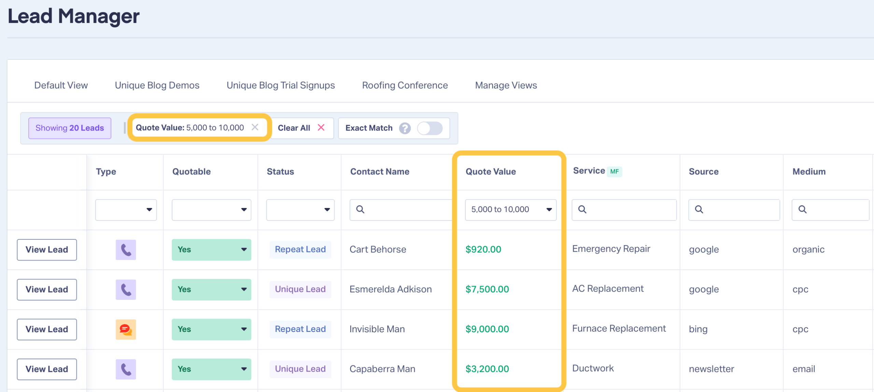Click the MF badge beside Service header
Viewport: 874px width, 392px height.
click(614, 171)
